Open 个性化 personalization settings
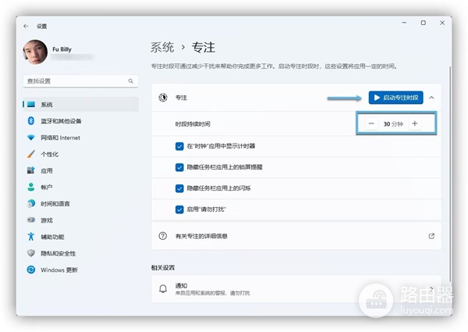468x332 pixels. click(x=51, y=154)
